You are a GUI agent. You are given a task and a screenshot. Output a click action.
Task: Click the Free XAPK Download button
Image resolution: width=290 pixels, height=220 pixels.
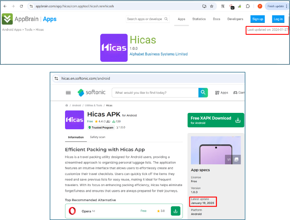216,120
